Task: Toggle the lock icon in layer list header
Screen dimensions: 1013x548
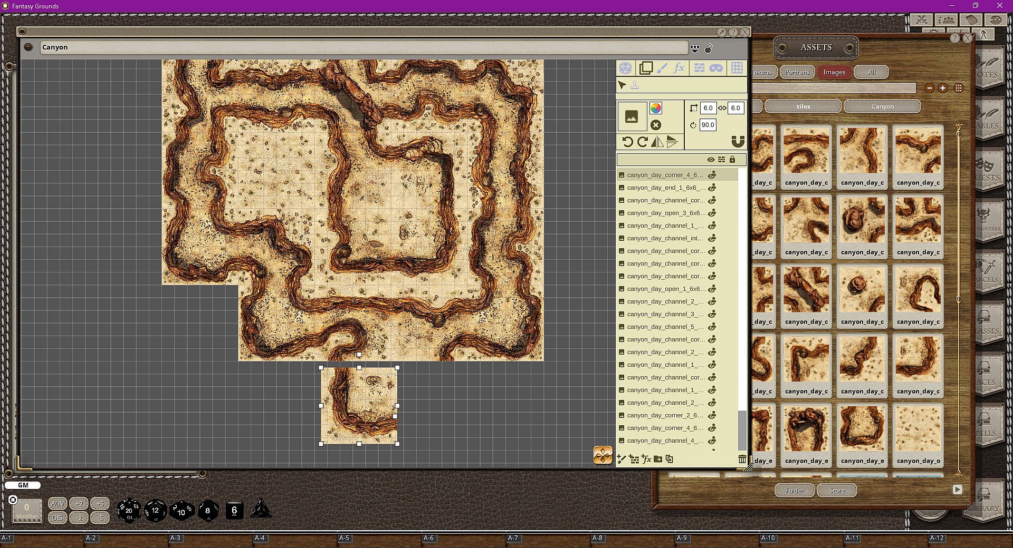Action: pos(732,160)
